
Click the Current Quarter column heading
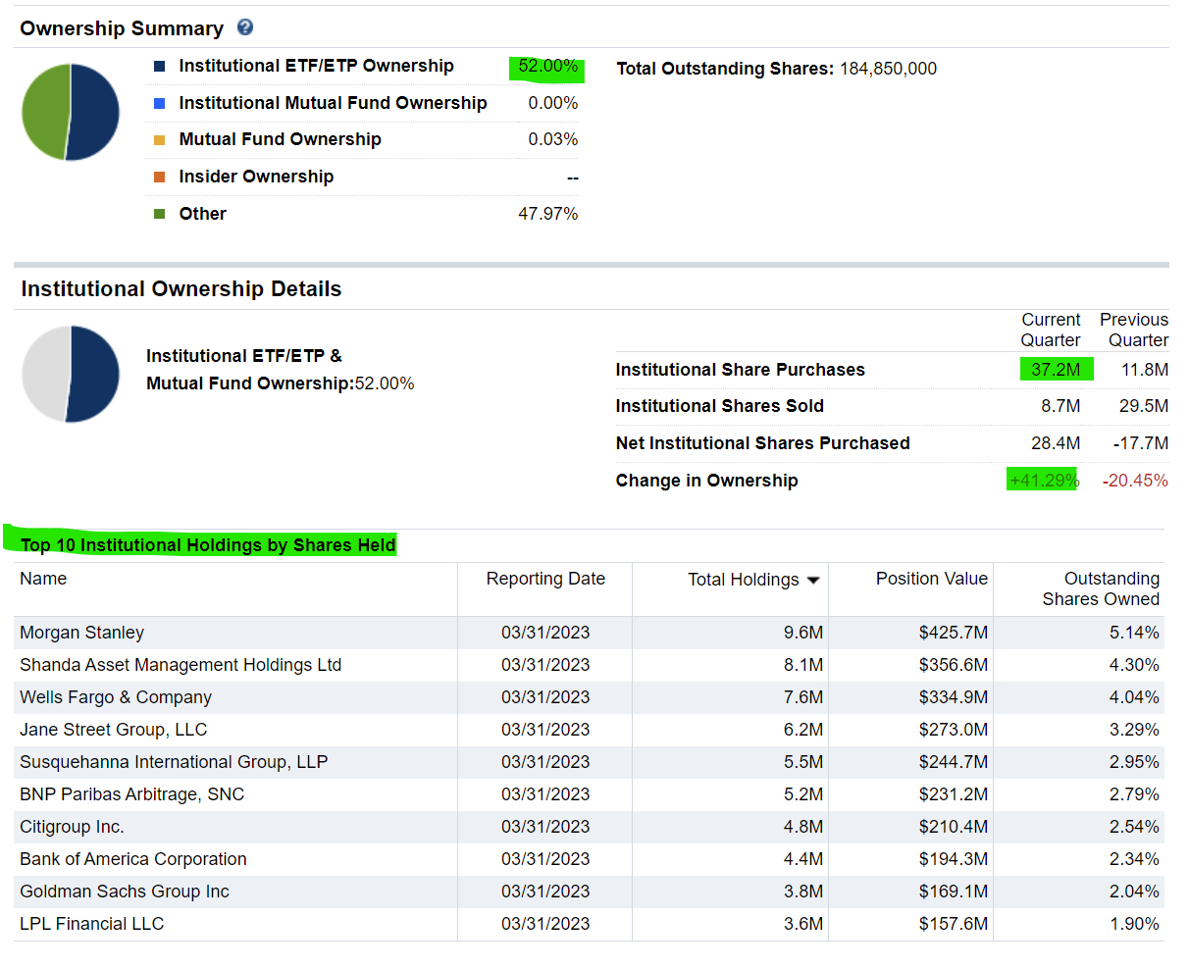[x=1051, y=330]
